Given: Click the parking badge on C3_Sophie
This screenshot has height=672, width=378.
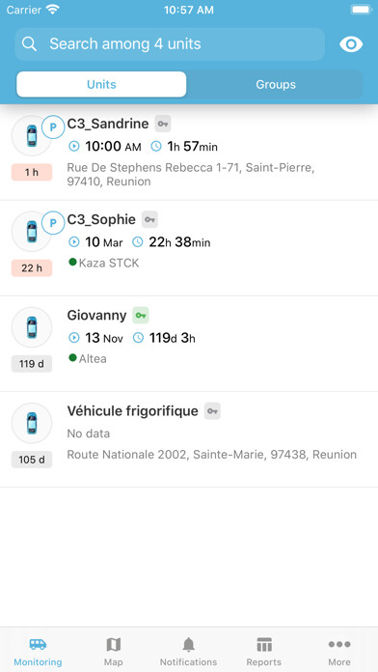Looking at the screenshot, I should (53, 223).
